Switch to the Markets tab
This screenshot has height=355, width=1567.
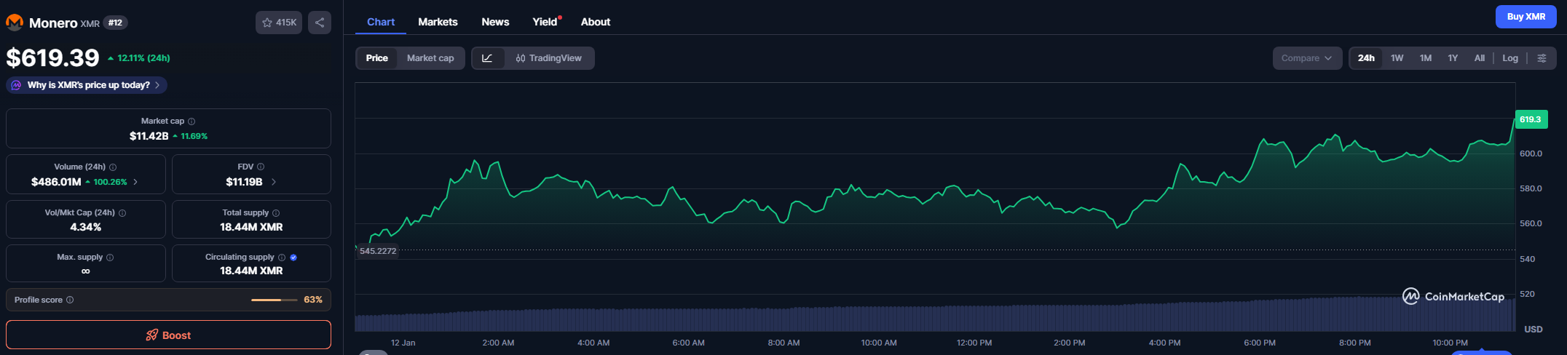[438, 22]
